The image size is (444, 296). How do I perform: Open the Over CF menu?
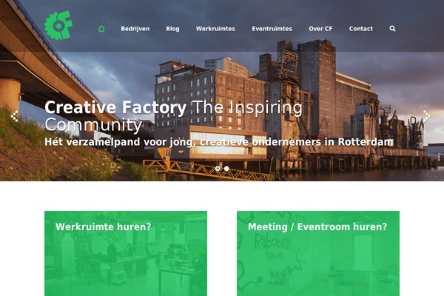pyautogui.click(x=320, y=29)
